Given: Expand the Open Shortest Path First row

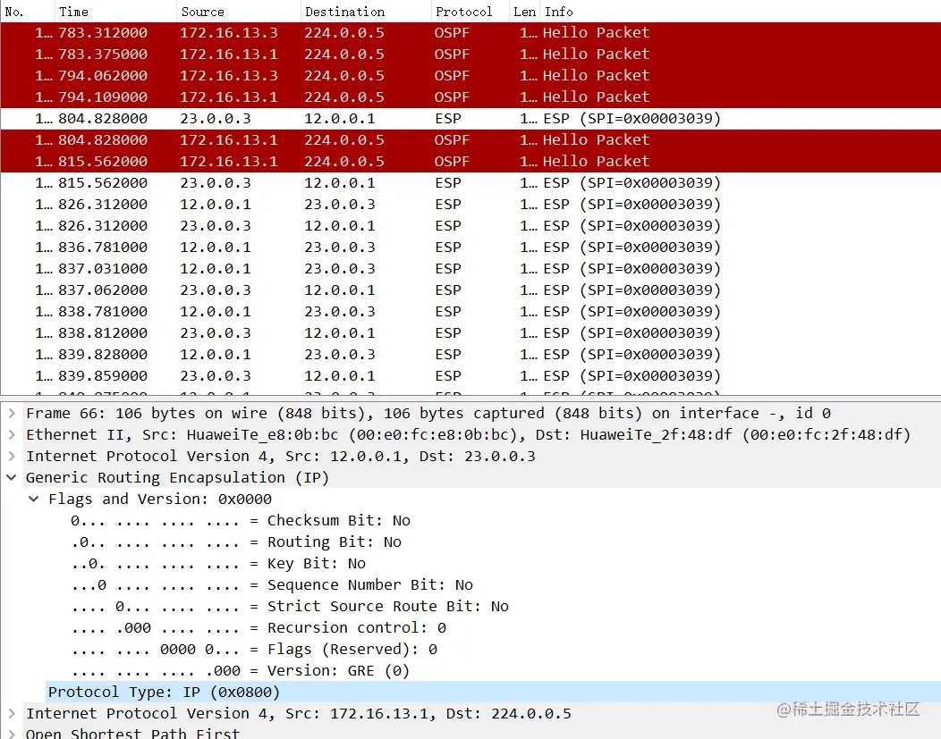Looking at the screenshot, I should [12, 734].
